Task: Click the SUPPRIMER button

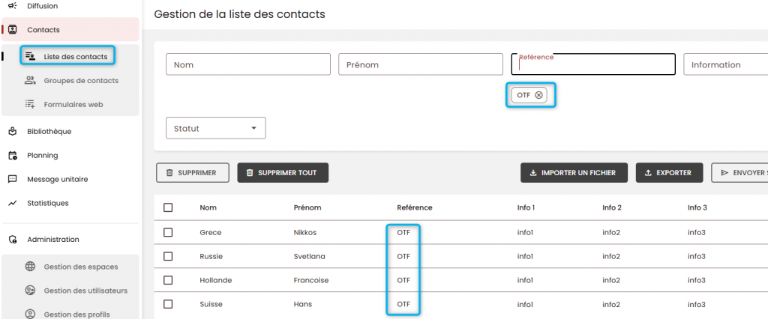Action: click(x=193, y=173)
